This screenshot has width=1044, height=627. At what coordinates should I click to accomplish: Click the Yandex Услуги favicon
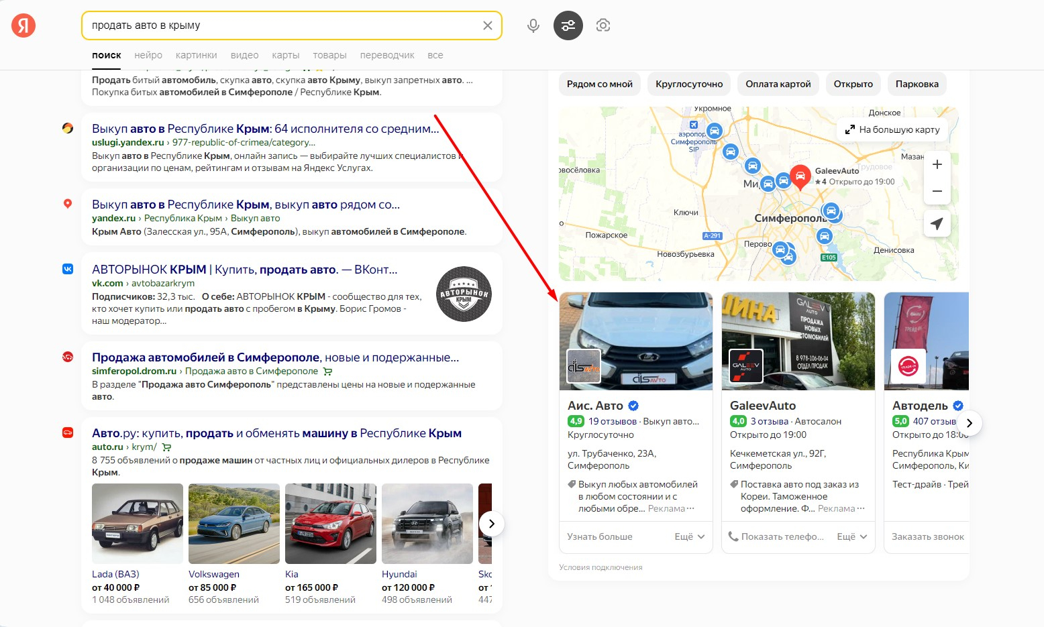click(68, 128)
